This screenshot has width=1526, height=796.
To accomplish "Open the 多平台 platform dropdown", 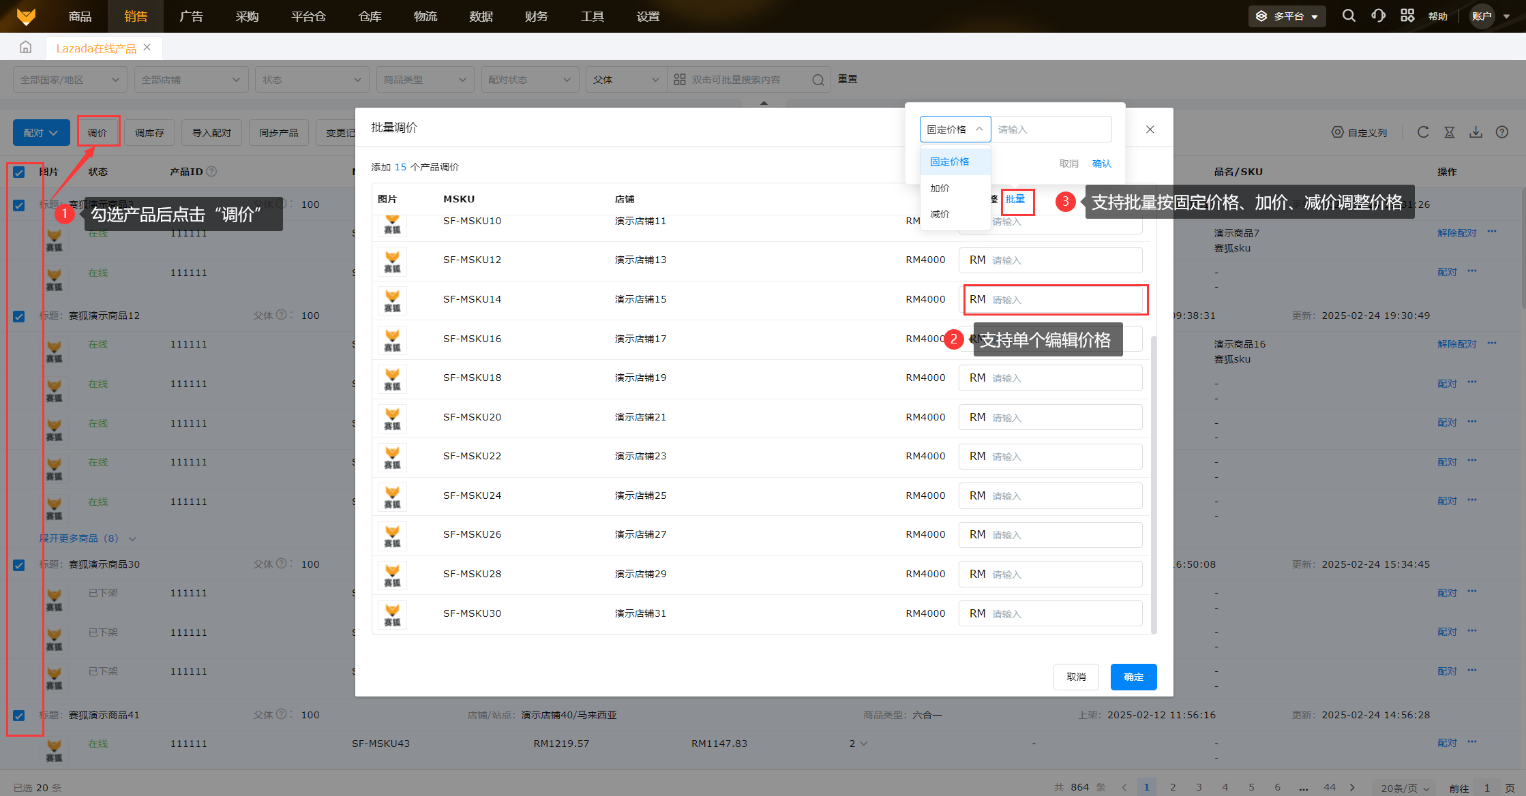I will 1287,16.
